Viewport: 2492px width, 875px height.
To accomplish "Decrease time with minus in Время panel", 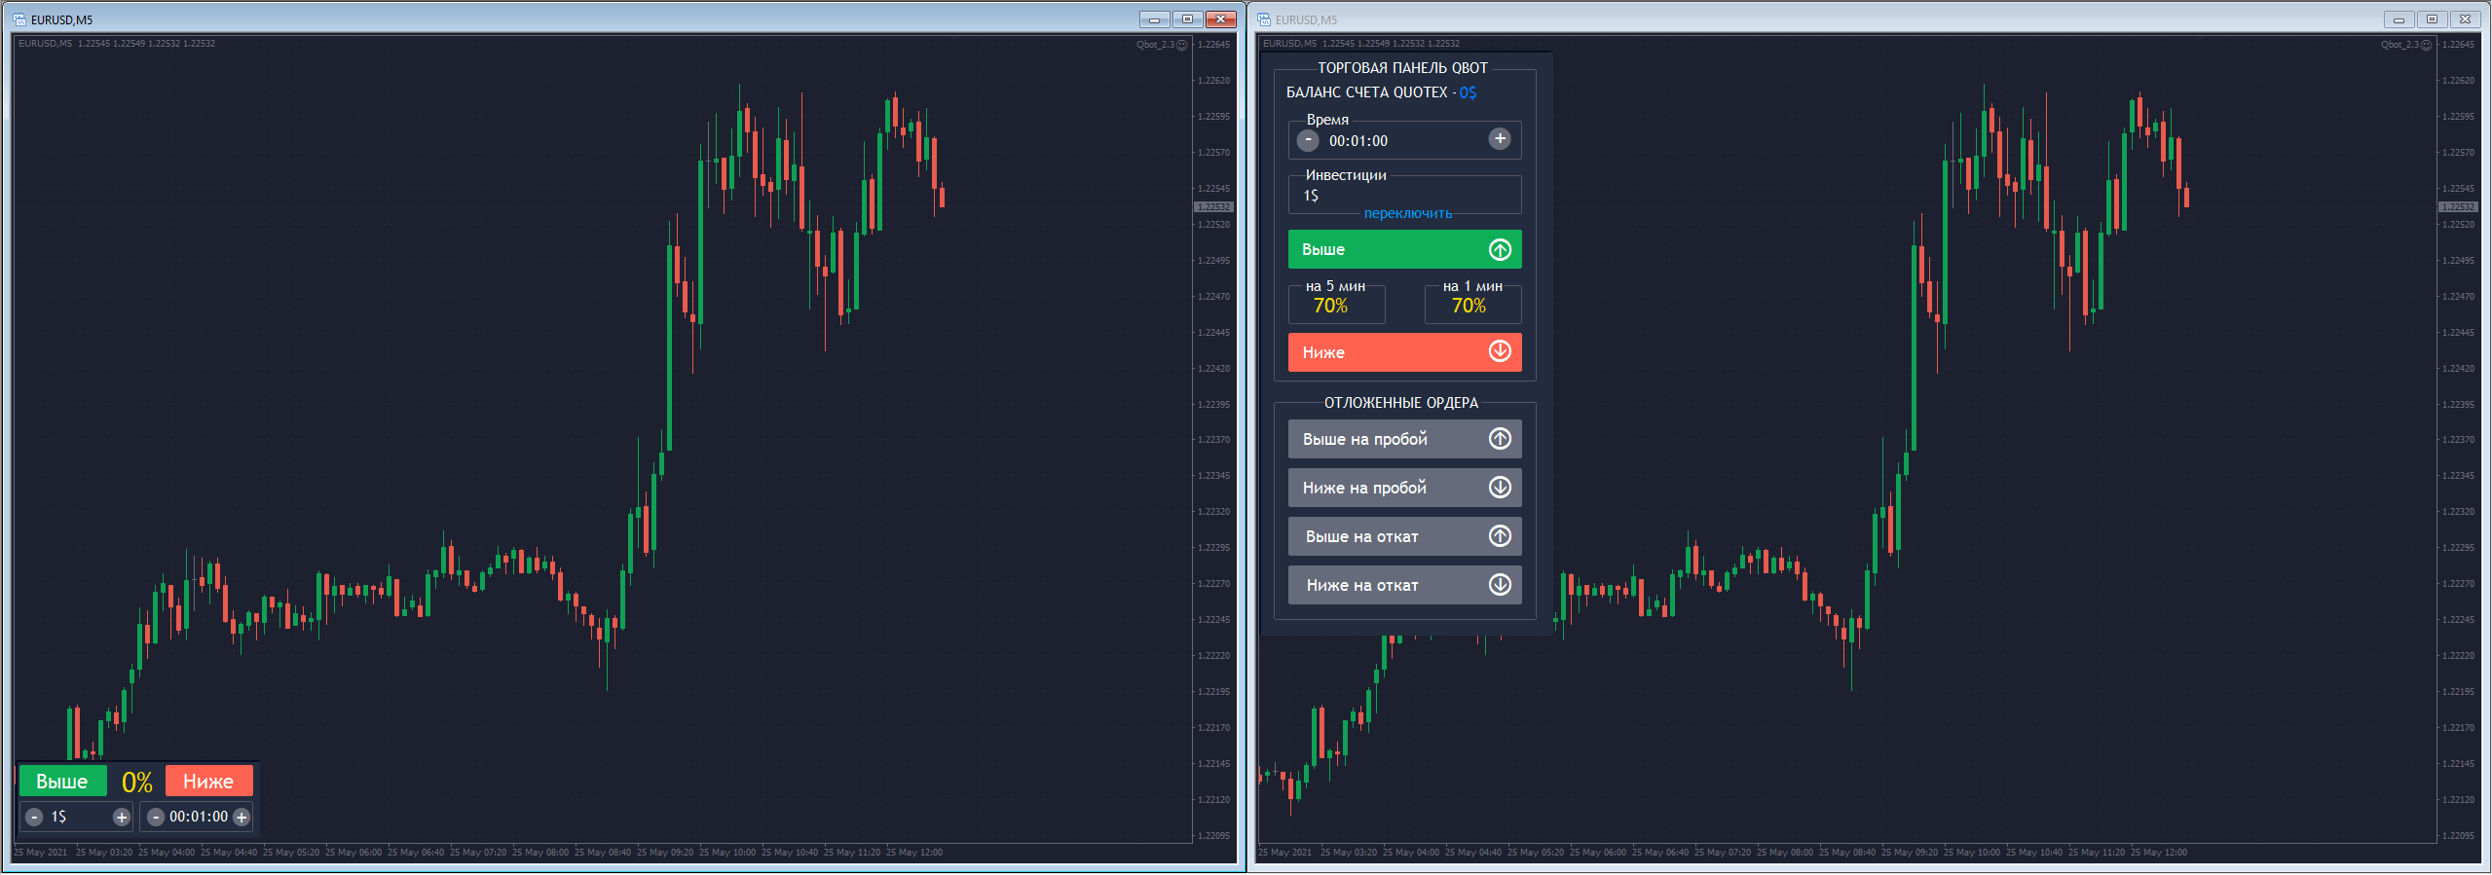I will tap(1309, 140).
